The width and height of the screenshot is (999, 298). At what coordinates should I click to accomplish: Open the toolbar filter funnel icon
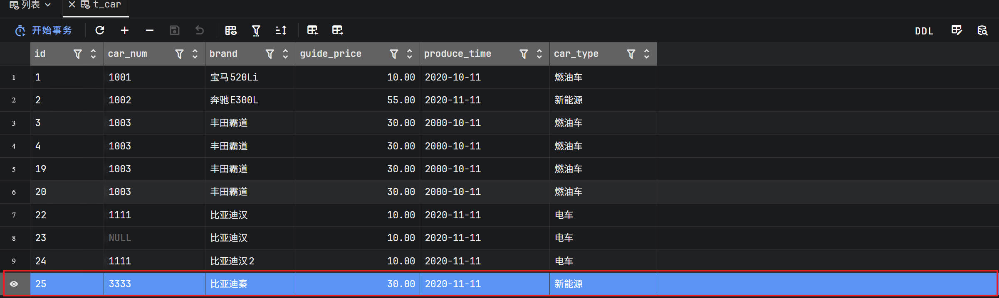tap(256, 30)
